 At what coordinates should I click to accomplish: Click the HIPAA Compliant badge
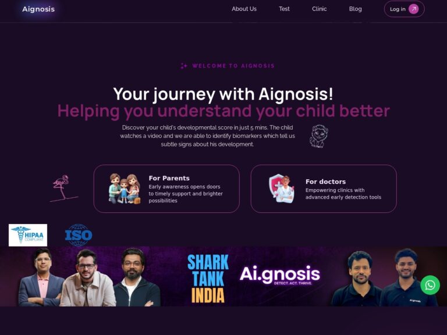(28, 235)
